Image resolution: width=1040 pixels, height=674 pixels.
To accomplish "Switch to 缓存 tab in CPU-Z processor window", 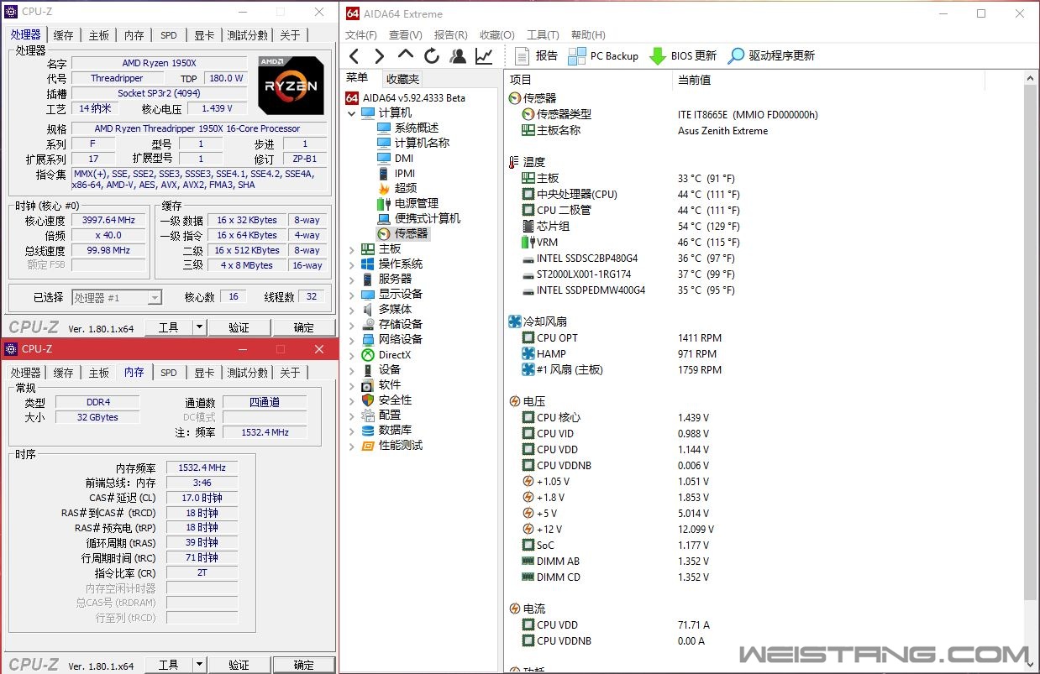I will [63, 35].
